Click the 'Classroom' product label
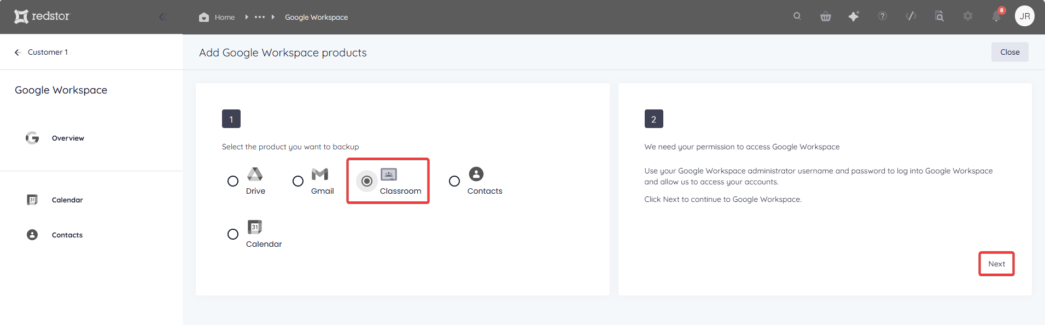 tap(400, 191)
